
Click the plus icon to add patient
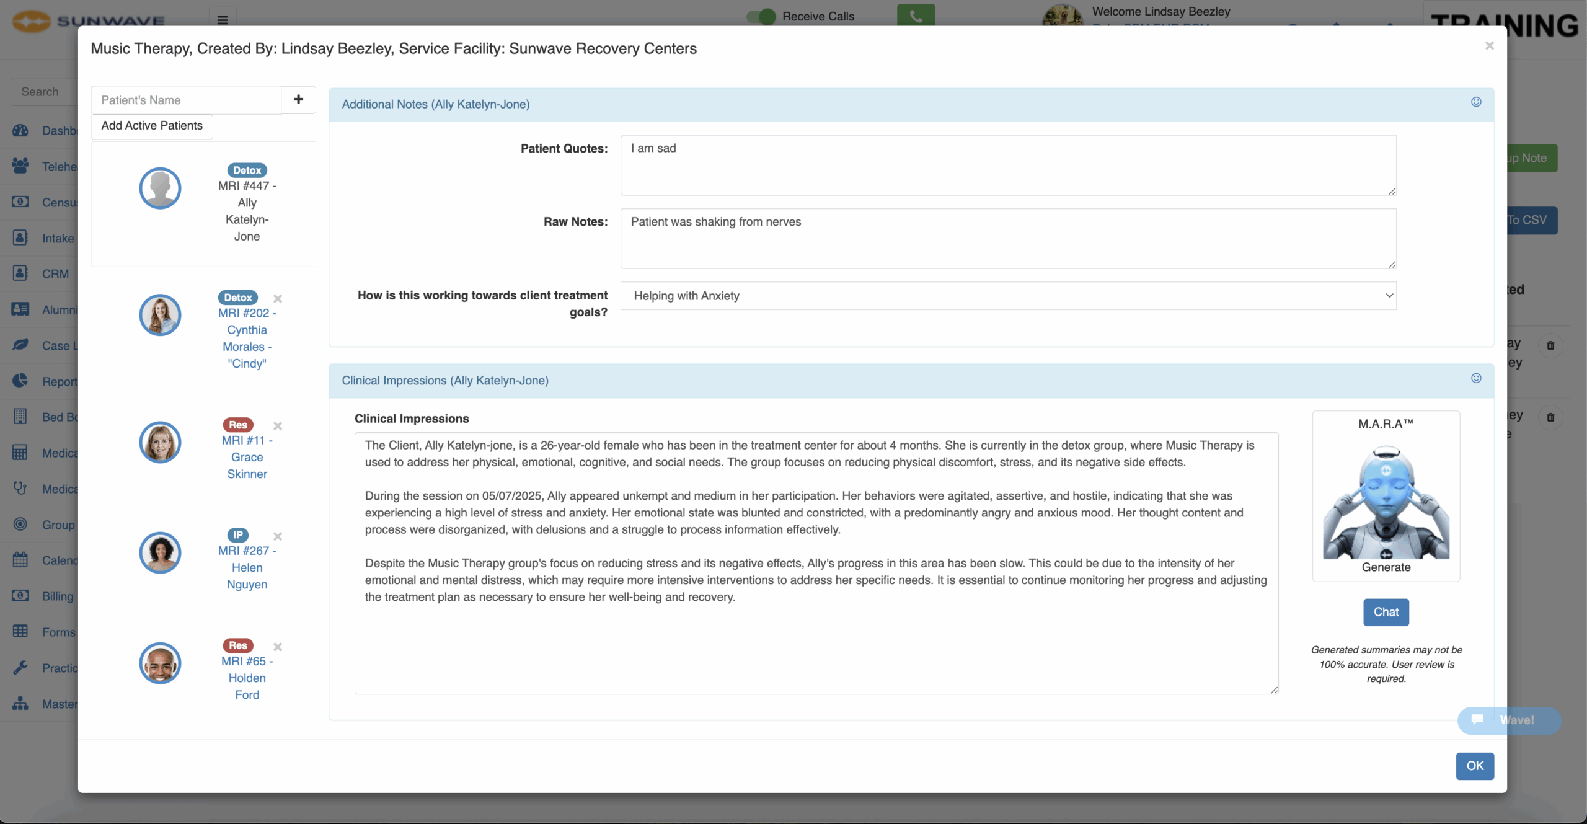[298, 100]
